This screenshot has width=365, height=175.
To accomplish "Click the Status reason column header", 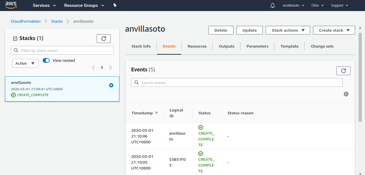I will pyautogui.click(x=240, y=113).
